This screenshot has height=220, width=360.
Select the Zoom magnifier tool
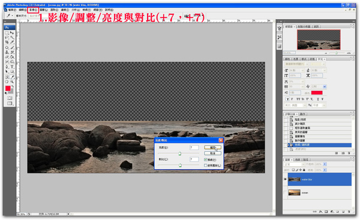tap(12, 81)
